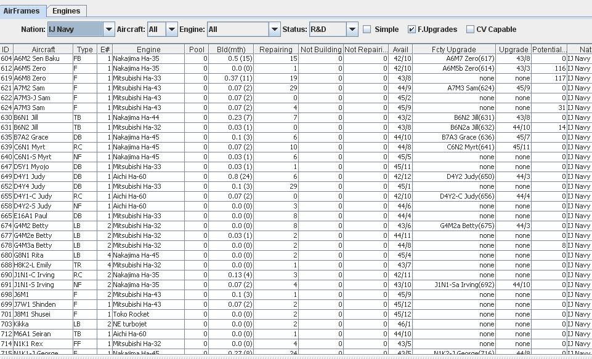Sort by the Engine column header
592x359 pixels.
click(148, 49)
